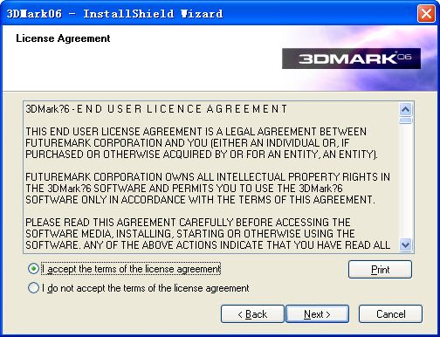Click the 3DMARK06 logo banner

click(351, 58)
